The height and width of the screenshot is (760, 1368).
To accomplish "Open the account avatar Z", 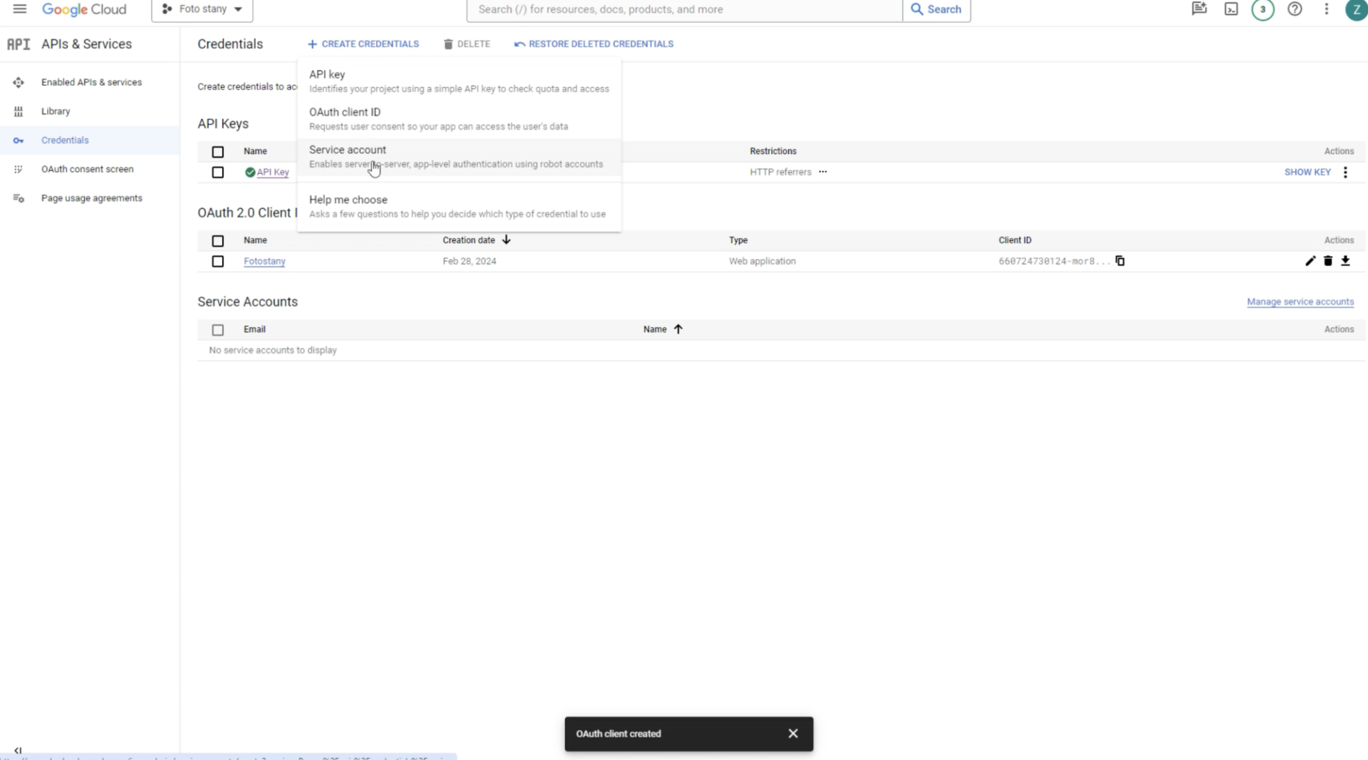I will click(1356, 9).
